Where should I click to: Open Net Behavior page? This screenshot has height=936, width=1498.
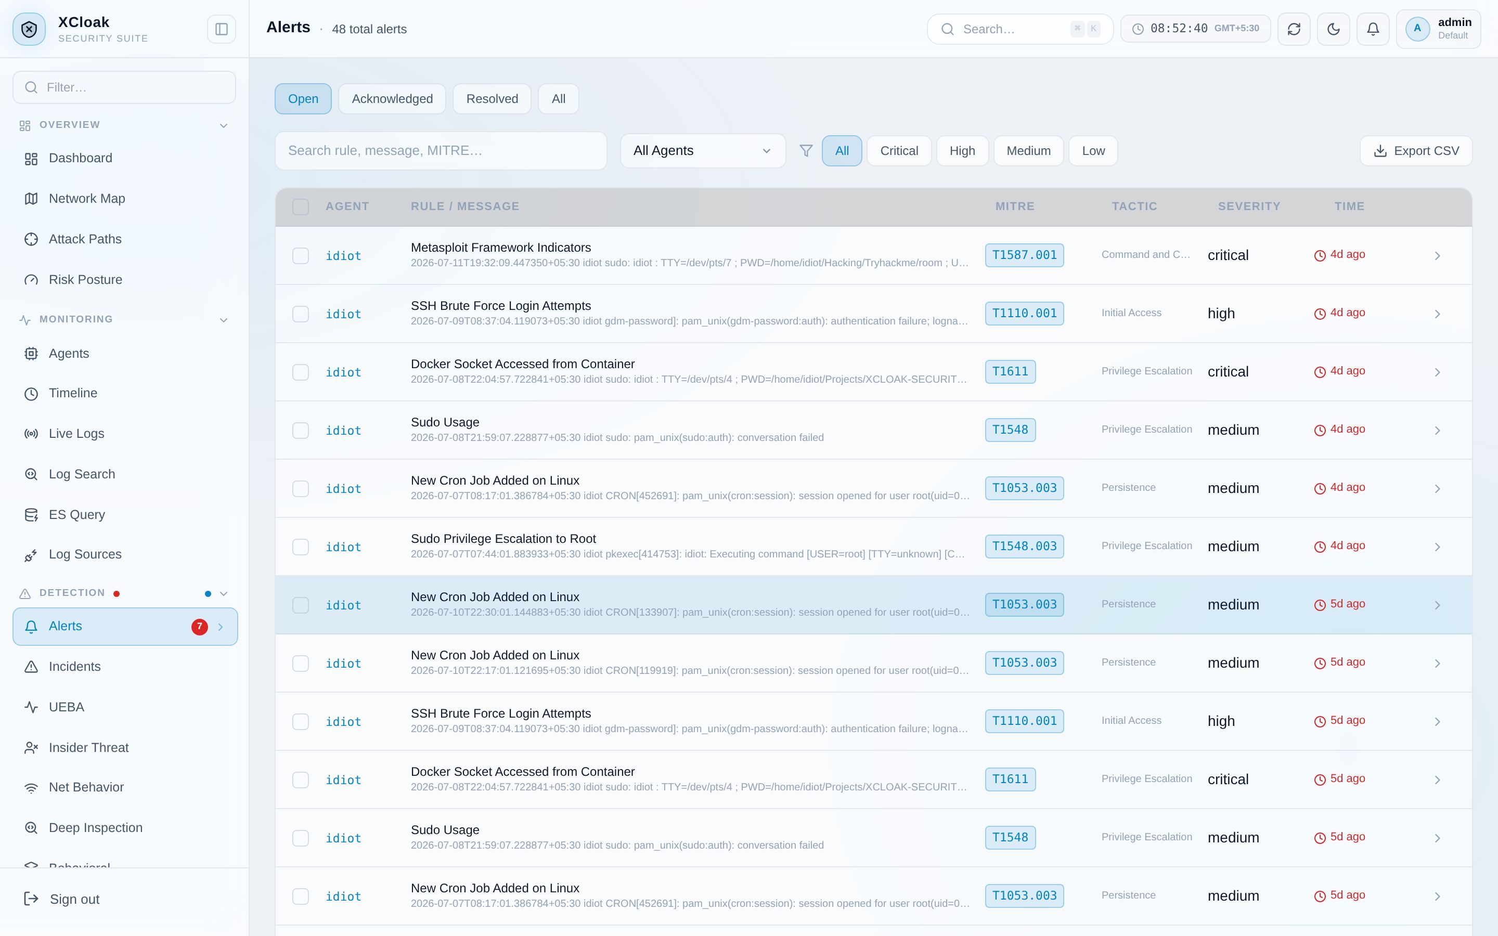click(x=124, y=787)
